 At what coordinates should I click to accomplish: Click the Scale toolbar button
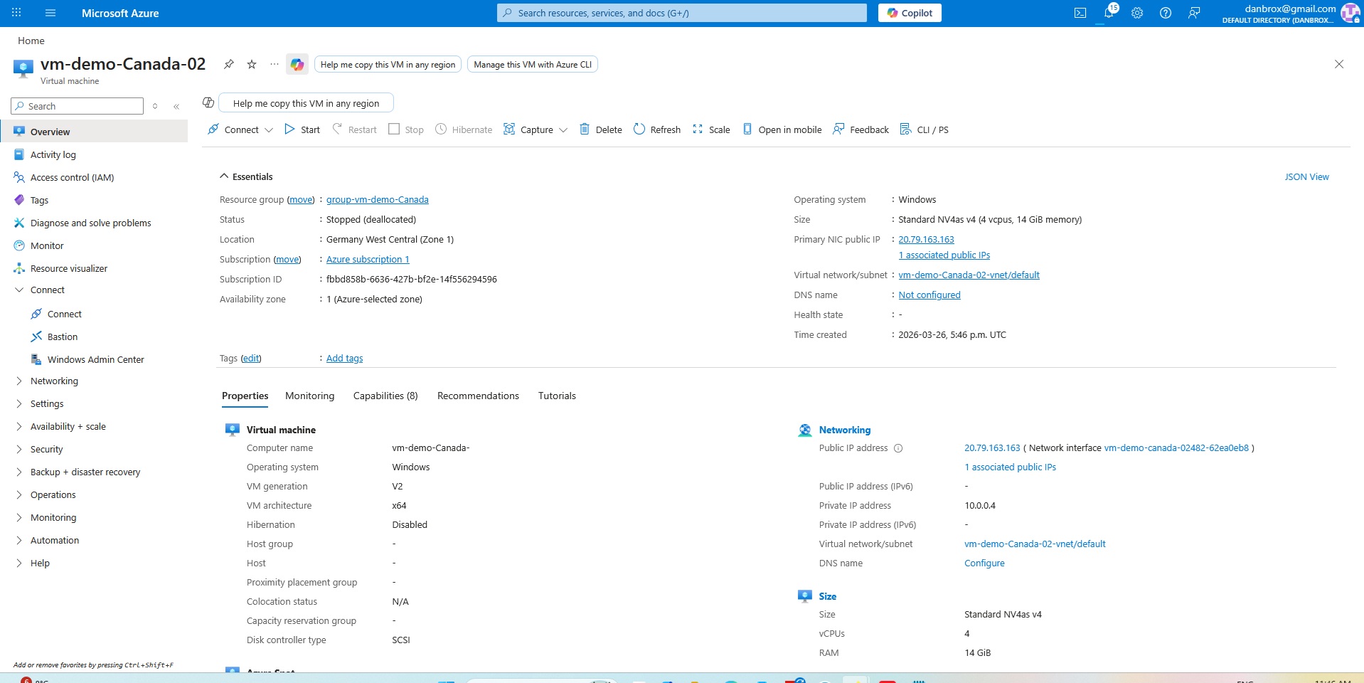(x=711, y=129)
